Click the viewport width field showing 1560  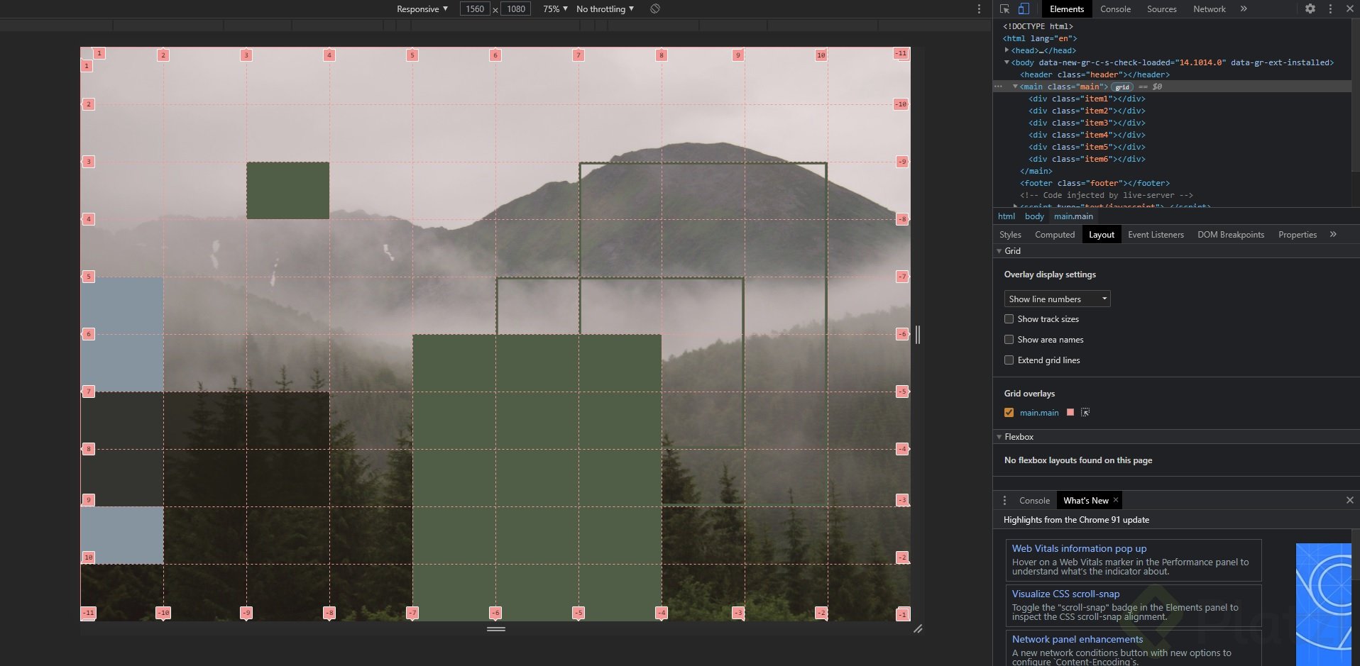475,9
